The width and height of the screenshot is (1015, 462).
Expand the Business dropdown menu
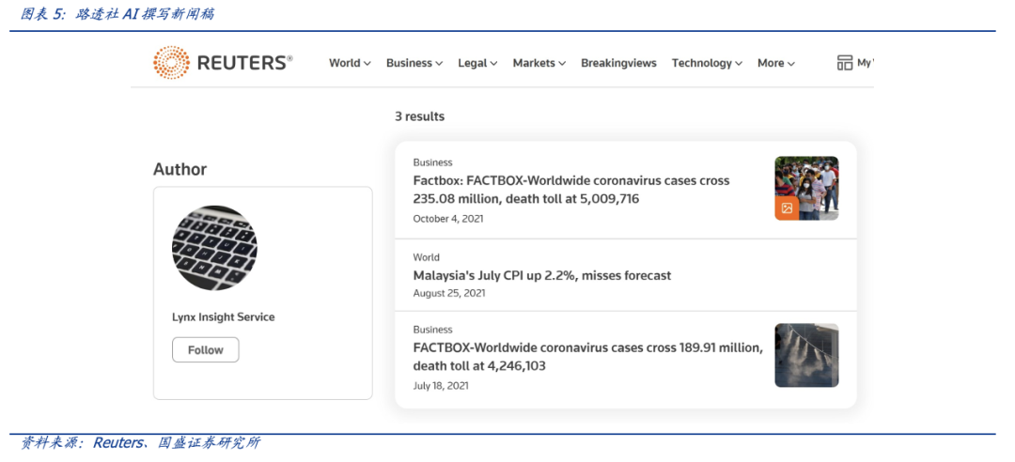pyautogui.click(x=414, y=63)
